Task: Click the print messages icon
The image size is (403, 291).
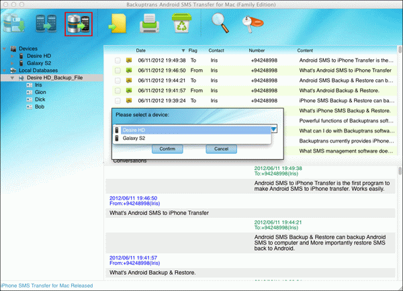Action: (x=149, y=24)
